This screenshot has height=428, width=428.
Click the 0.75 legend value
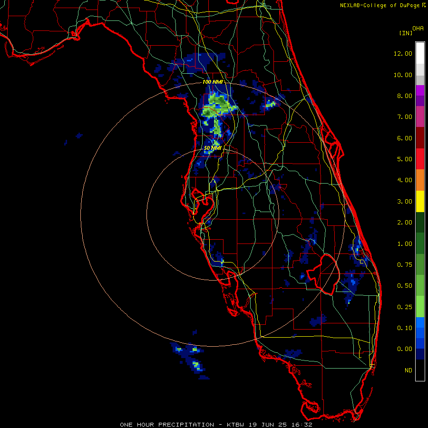(405, 265)
